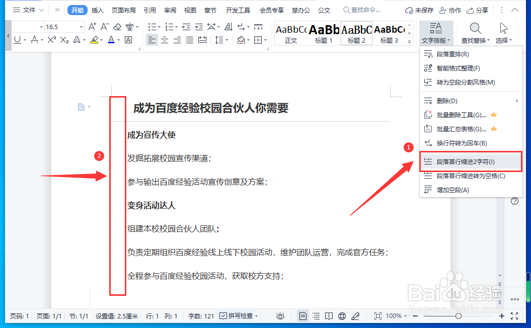Click the sort icon
531x328 pixels.
click(x=229, y=27)
